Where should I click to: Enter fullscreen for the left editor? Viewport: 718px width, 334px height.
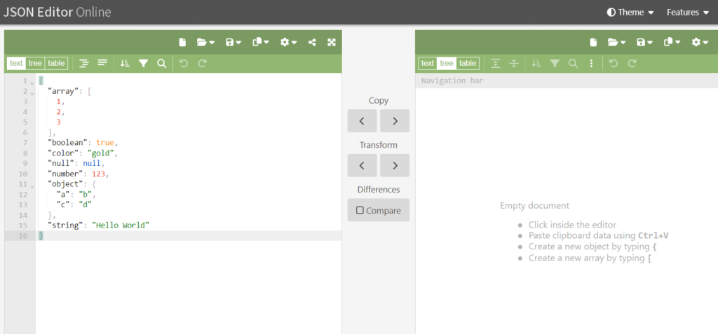[332, 42]
